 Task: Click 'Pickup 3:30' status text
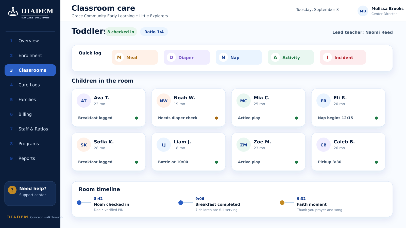point(330,162)
